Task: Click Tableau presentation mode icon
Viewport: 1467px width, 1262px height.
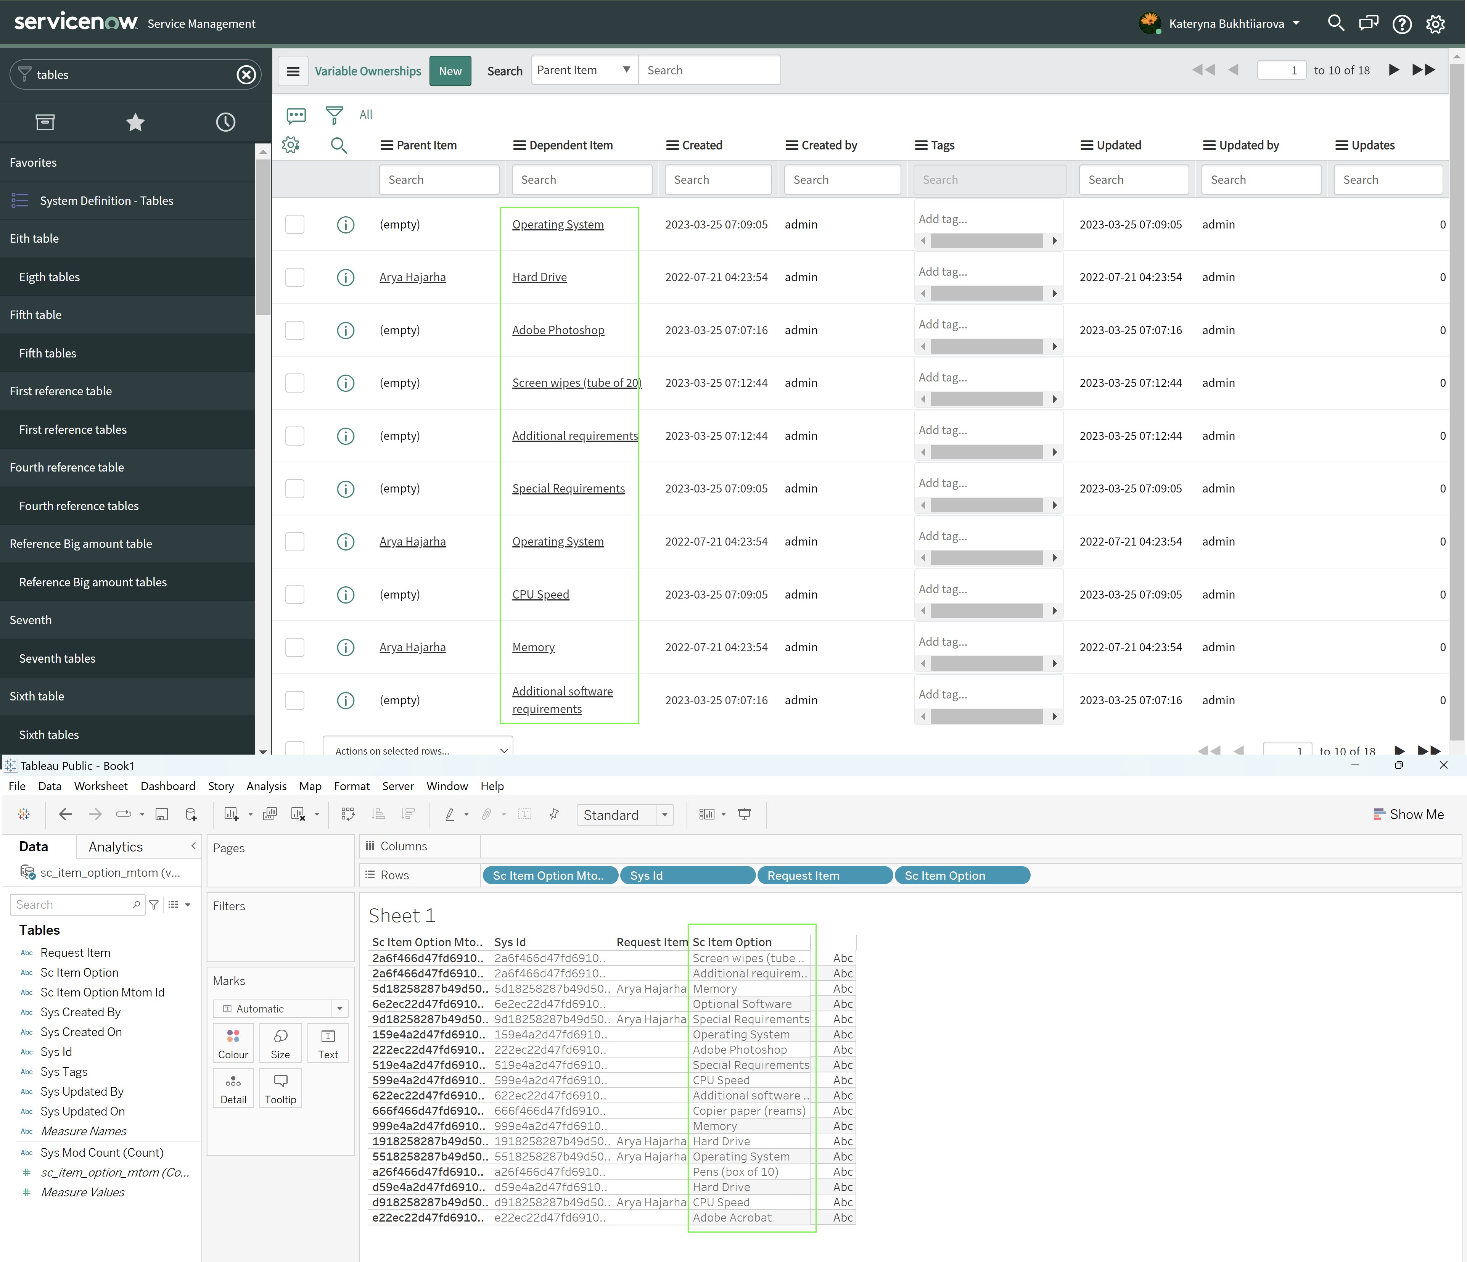Action: coord(744,815)
